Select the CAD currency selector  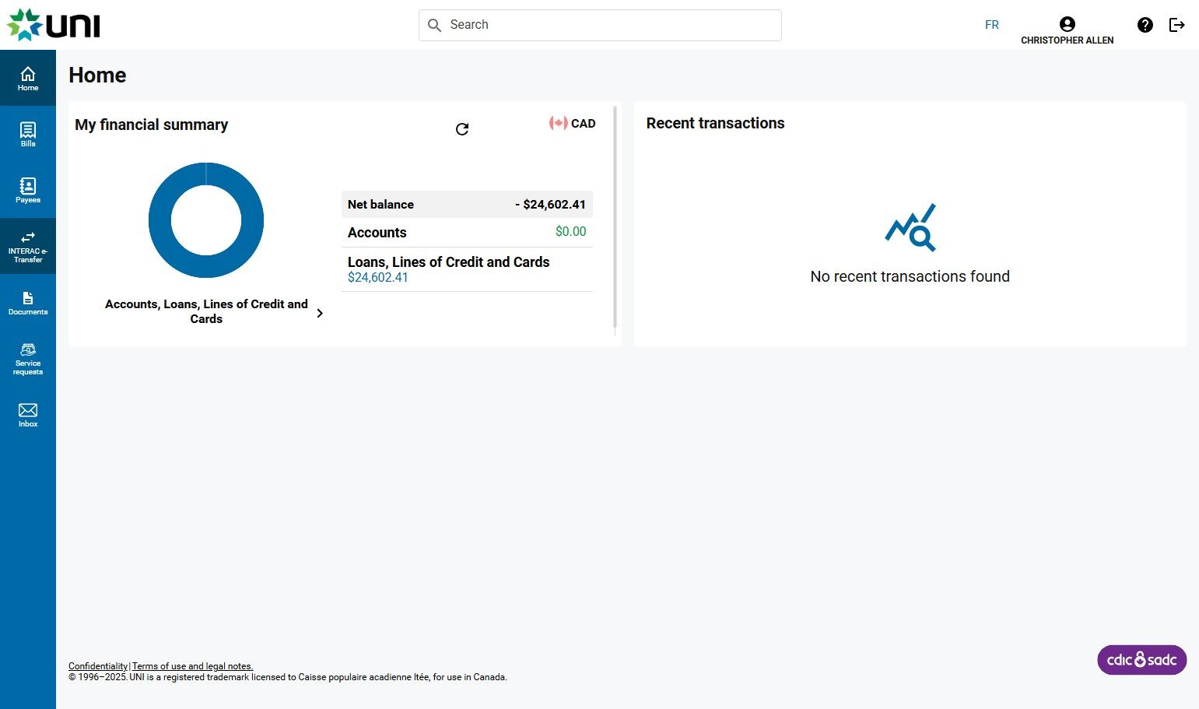point(573,123)
